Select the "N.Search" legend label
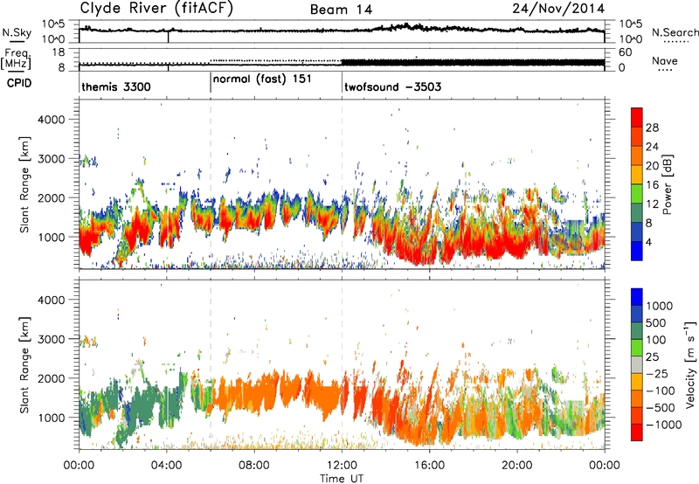The width and height of the screenshot is (699, 484). (675, 32)
